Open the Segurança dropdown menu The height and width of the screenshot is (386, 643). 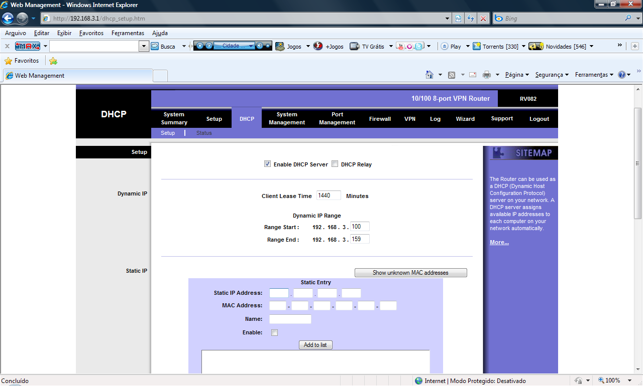[552, 75]
